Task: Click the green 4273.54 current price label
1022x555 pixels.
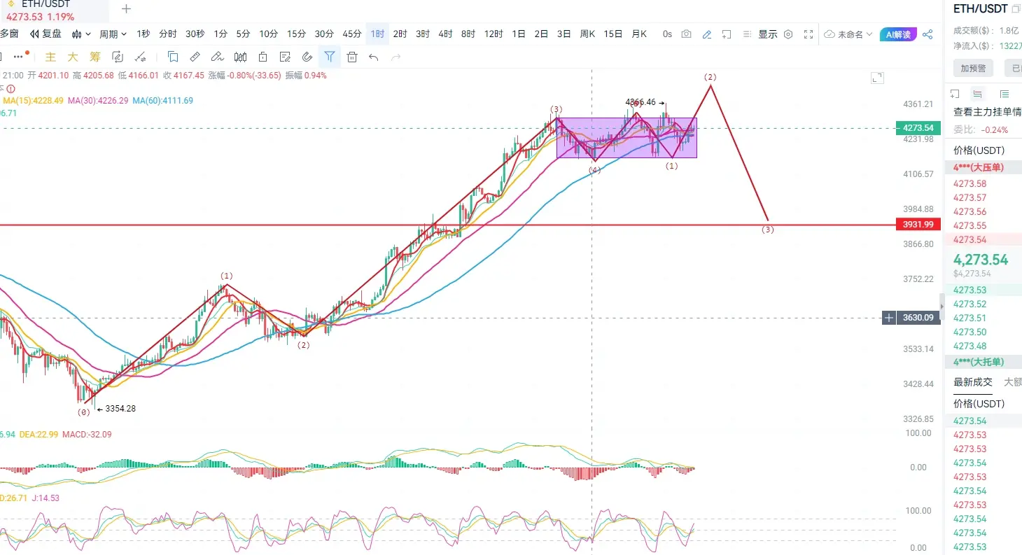Action: point(918,128)
